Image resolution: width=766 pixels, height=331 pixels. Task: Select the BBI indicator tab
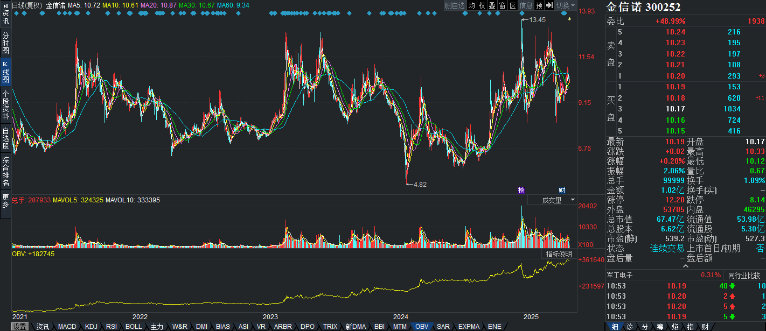click(x=380, y=327)
